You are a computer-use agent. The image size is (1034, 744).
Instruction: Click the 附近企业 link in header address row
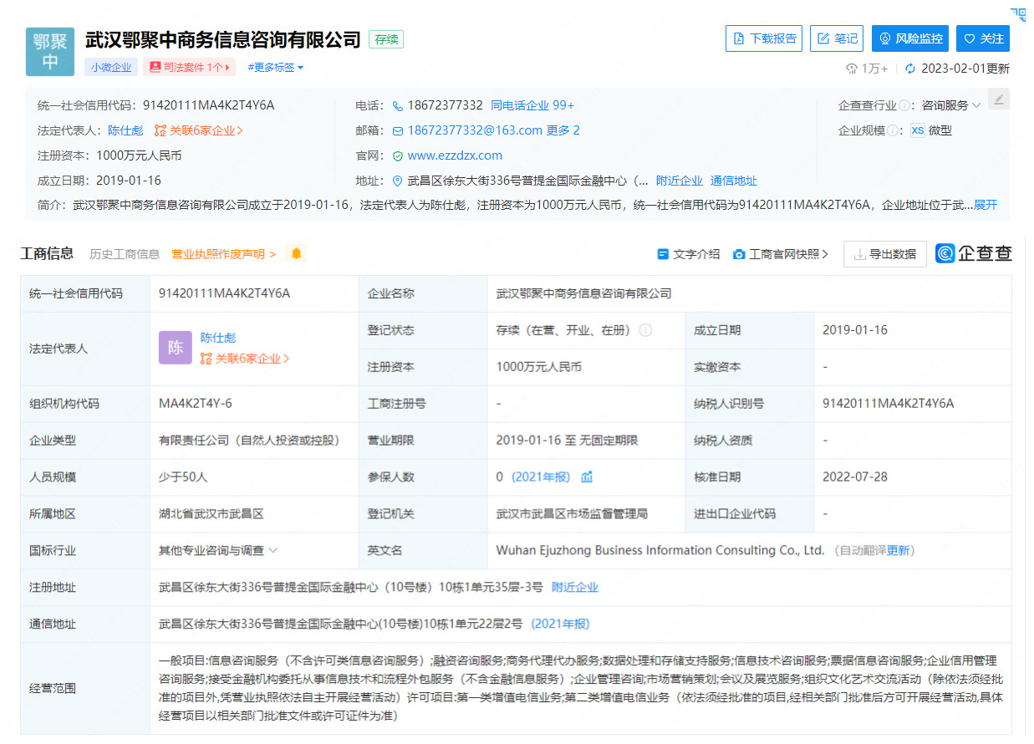pyautogui.click(x=679, y=181)
